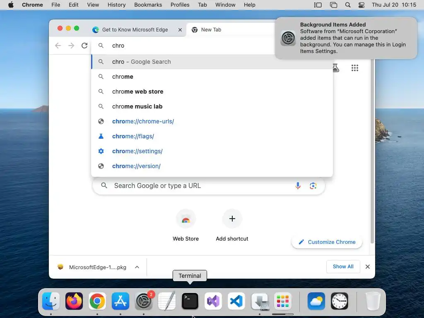Click Show All downloads button
This screenshot has width=424, height=318.
(x=343, y=267)
